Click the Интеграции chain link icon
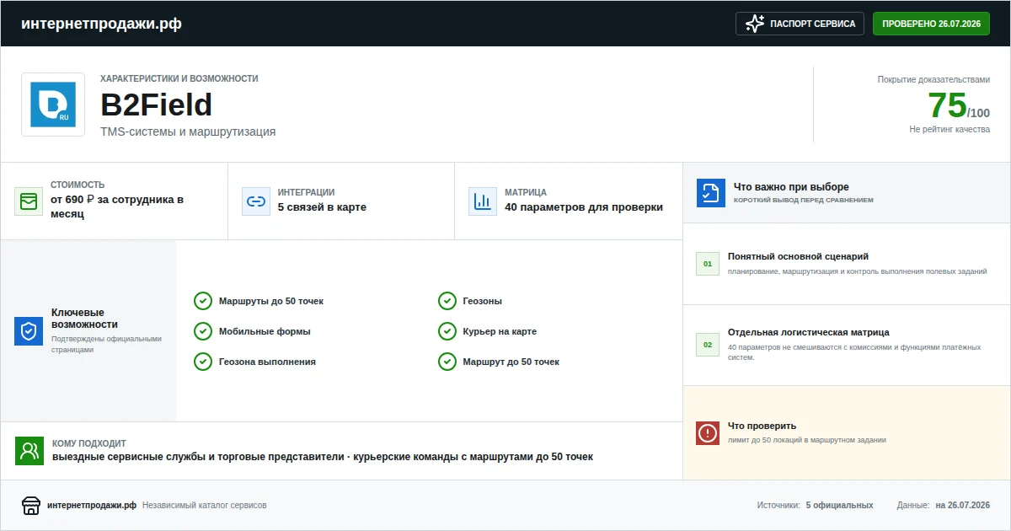This screenshot has height=531, width=1011. [x=256, y=201]
